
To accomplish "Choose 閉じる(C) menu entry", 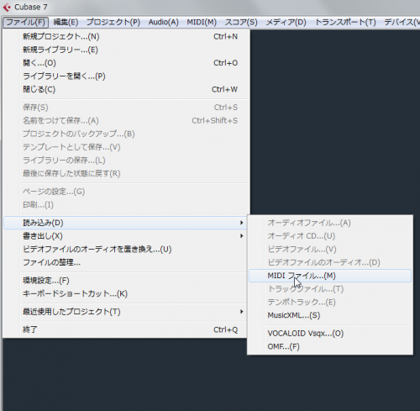I will pyautogui.click(x=126, y=89).
